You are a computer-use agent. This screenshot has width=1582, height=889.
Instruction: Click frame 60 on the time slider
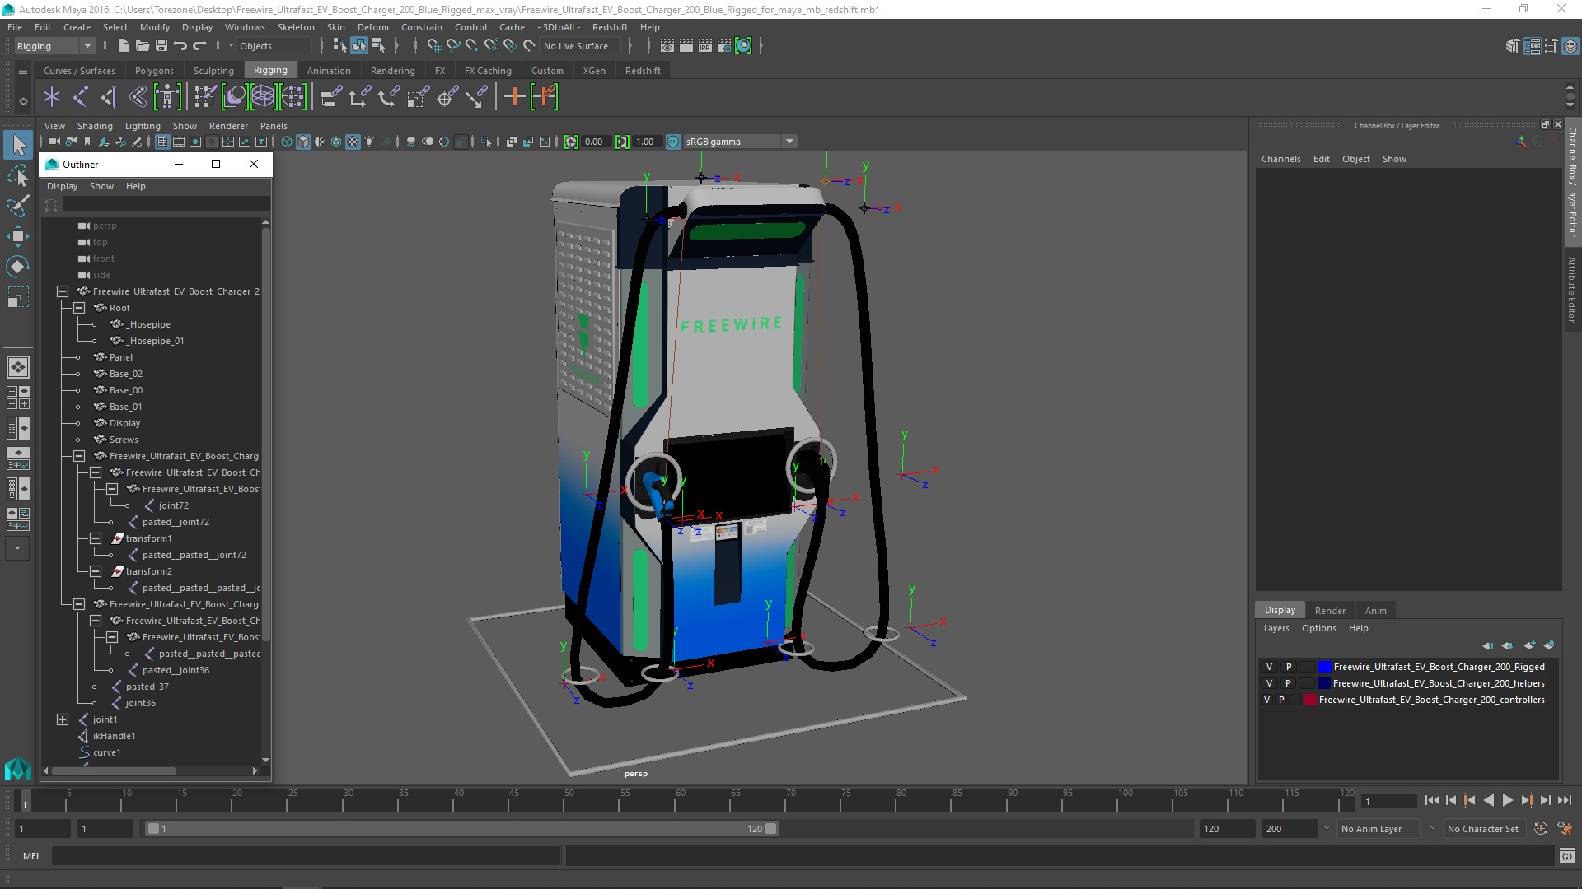tap(676, 800)
